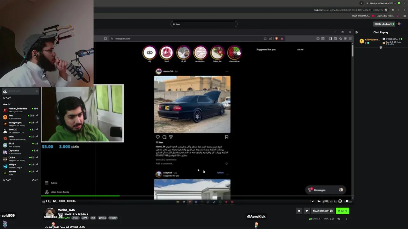The height and width of the screenshot is (229, 408).
Task: Reload the page
Action: point(393,10)
